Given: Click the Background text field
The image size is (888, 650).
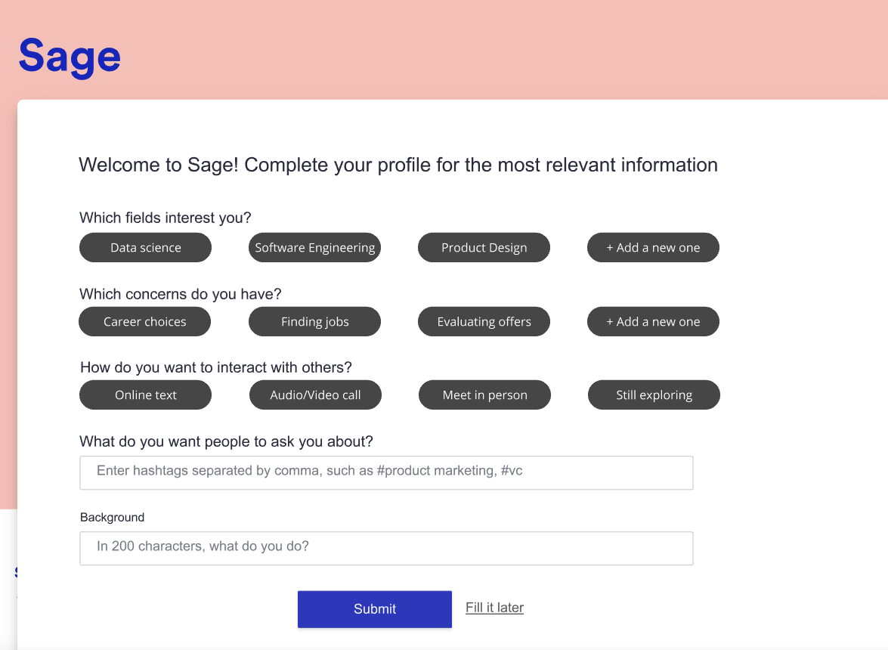Looking at the screenshot, I should [x=386, y=548].
